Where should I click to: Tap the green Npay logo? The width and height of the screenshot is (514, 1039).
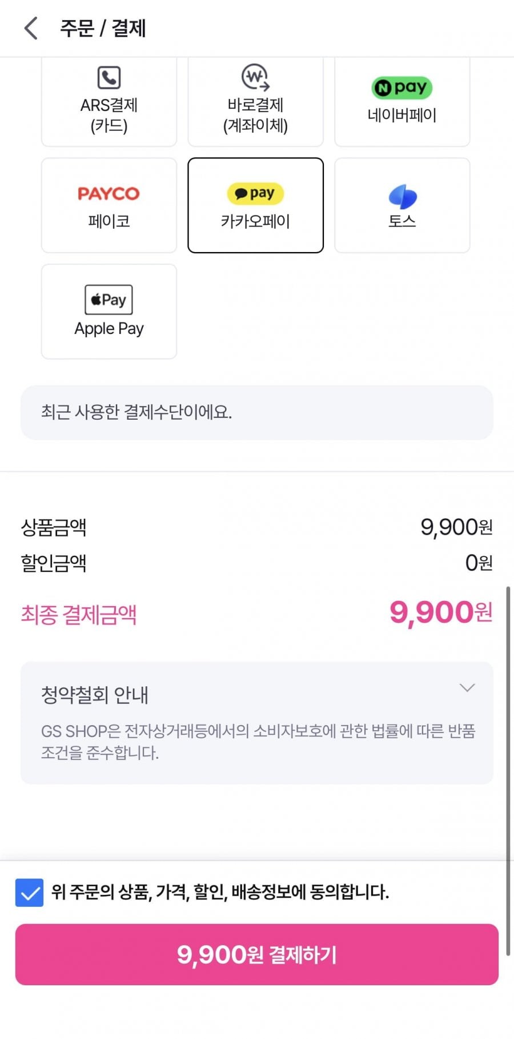[x=402, y=87]
